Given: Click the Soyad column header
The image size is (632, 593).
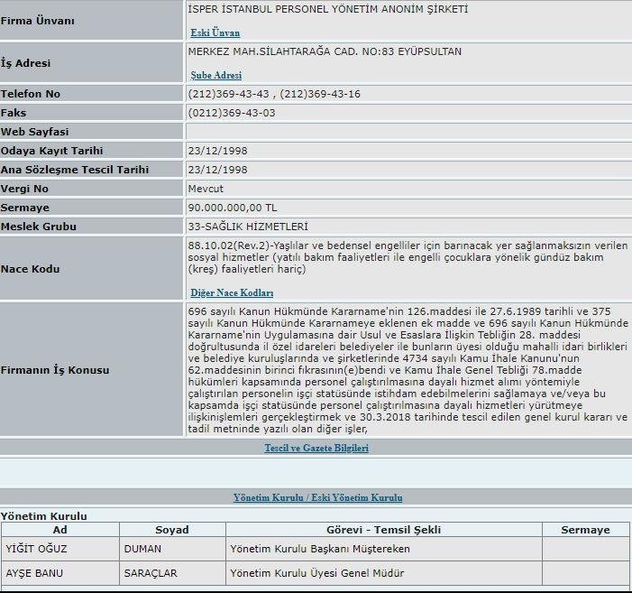Looking at the screenshot, I should [x=172, y=530].
